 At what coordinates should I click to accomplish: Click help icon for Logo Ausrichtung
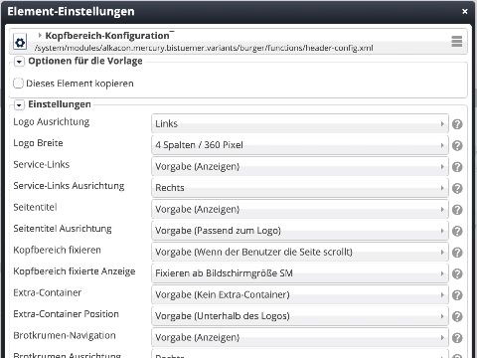pyautogui.click(x=457, y=124)
